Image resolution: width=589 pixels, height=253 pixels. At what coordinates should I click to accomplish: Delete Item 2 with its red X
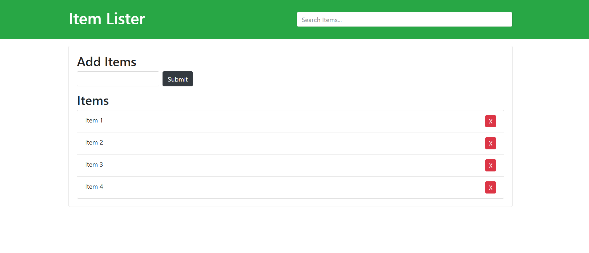(490, 143)
